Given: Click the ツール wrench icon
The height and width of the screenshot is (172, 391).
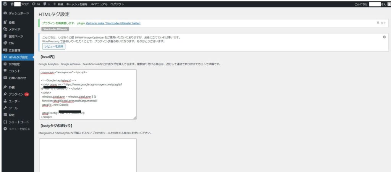Looking at the screenshot, I should (x=5, y=108).
